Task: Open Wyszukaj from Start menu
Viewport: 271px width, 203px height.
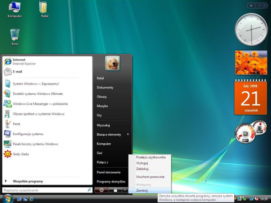Action: pyautogui.click(x=103, y=125)
